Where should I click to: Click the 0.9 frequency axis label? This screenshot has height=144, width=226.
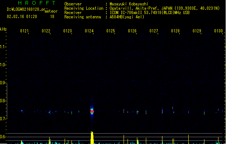3,83
